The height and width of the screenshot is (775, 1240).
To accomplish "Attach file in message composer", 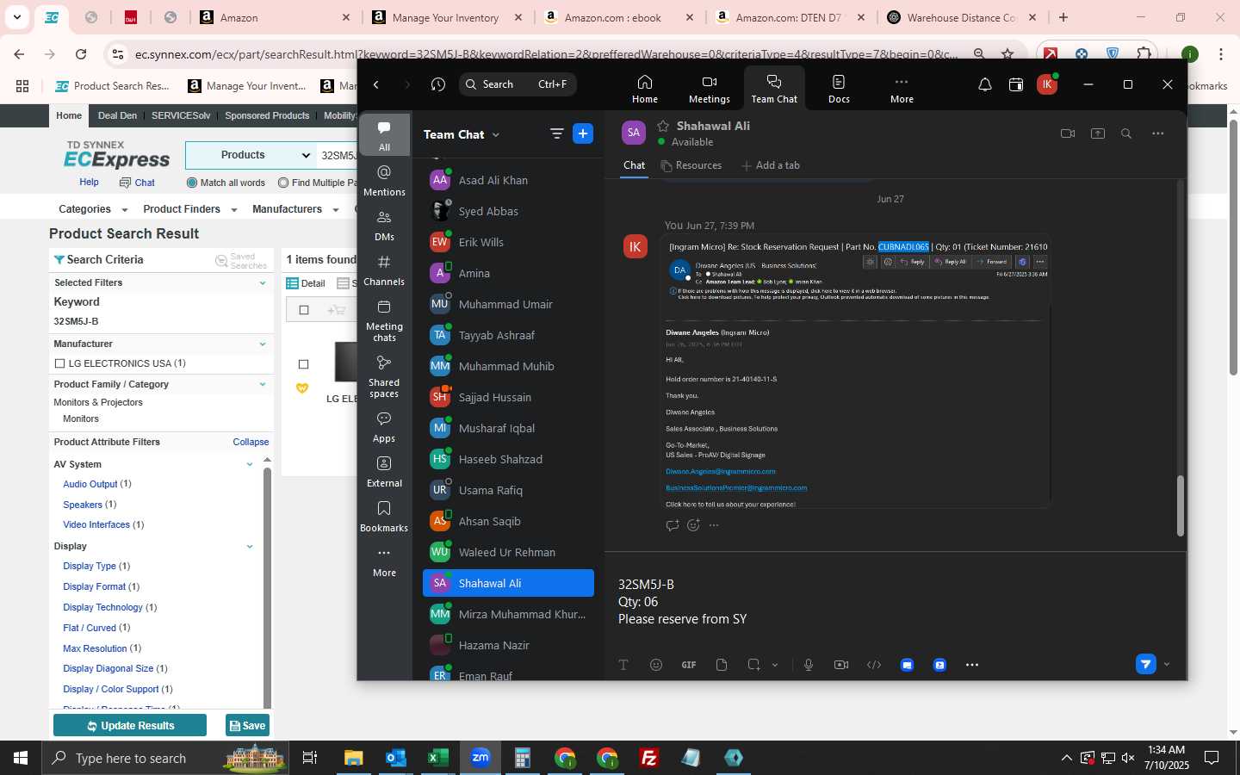I will coord(722,665).
